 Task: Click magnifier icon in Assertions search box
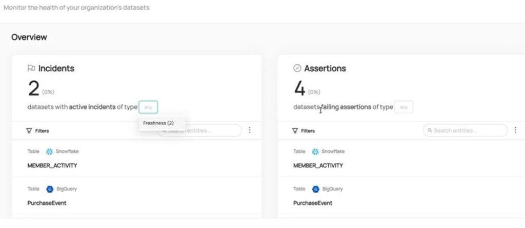pos(430,131)
